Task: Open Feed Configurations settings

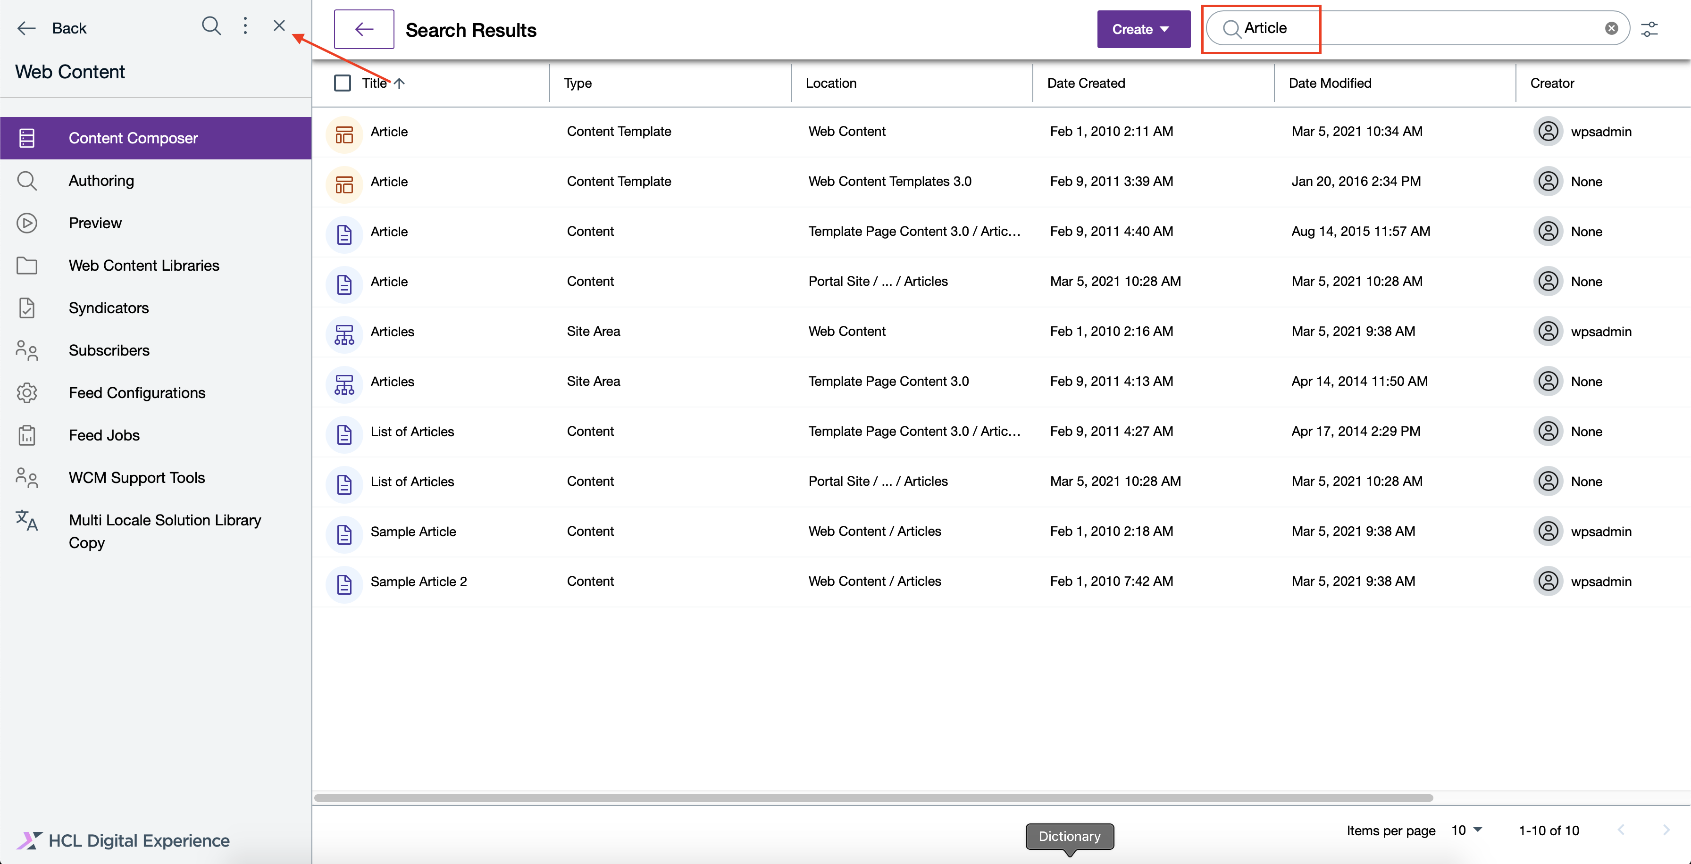Action: point(137,392)
